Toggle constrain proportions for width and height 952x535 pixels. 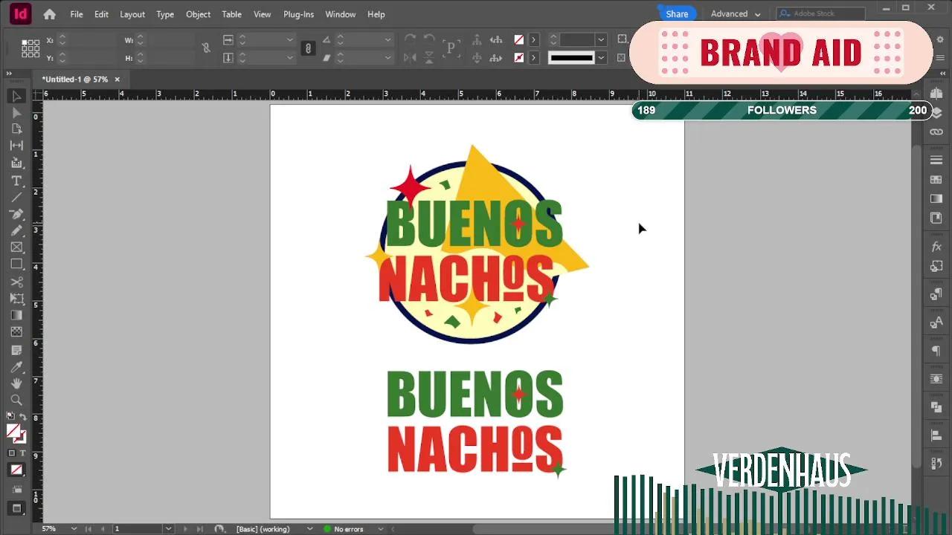[206, 48]
